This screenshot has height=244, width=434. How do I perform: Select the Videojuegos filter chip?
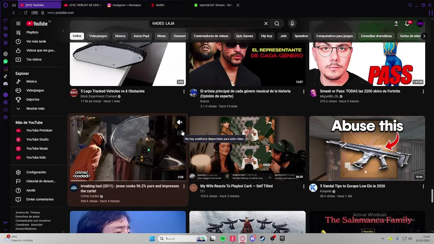coord(98,36)
